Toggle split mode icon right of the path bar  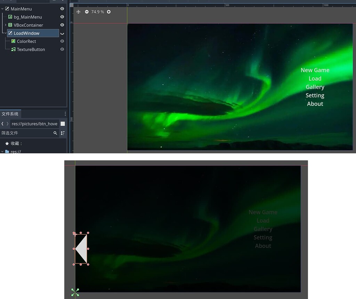(63, 124)
